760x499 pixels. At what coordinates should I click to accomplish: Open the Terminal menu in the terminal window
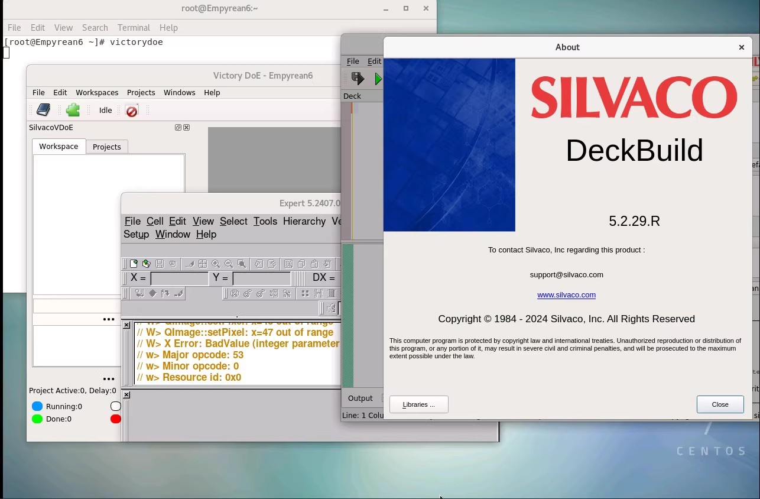pyautogui.click(x=134, y=28)
